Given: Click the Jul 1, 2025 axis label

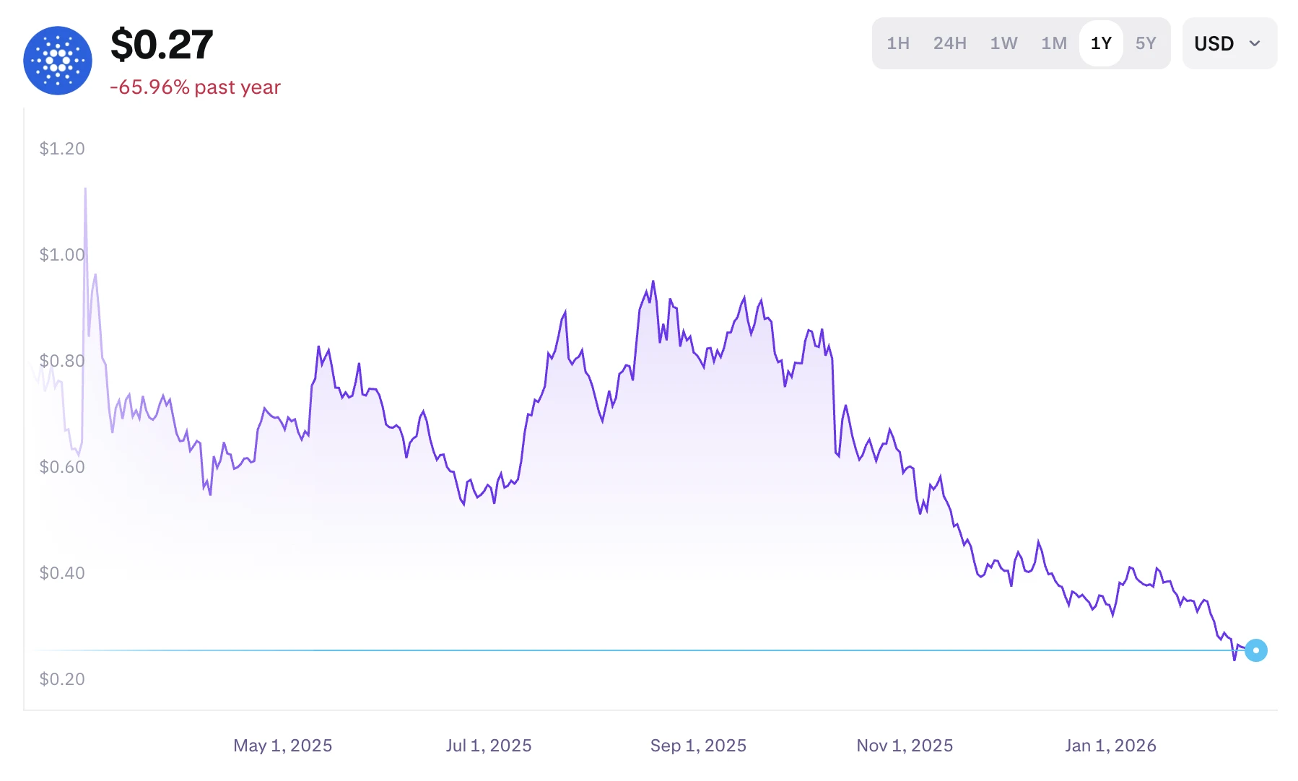Looking at the screenshot, I should [x=489, y=746].
